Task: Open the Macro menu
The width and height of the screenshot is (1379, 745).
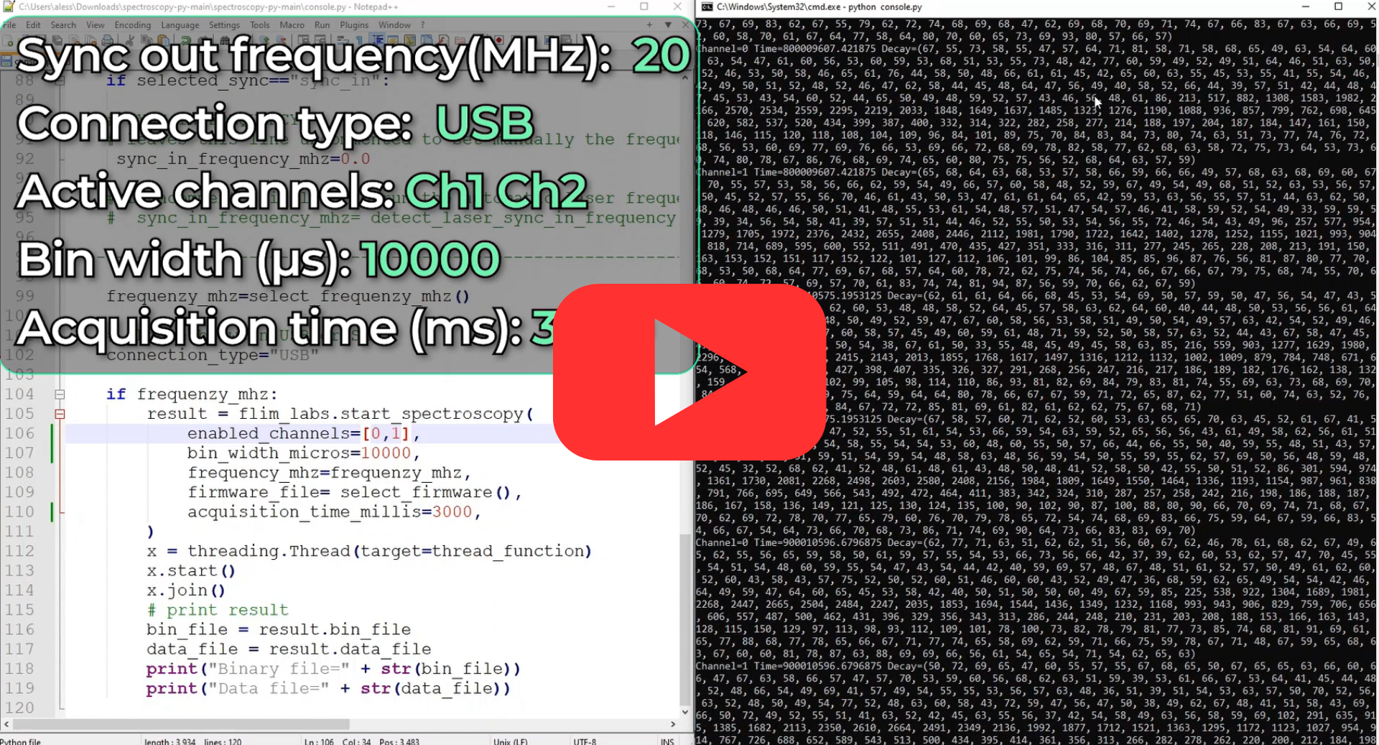Action: [292, 24]
